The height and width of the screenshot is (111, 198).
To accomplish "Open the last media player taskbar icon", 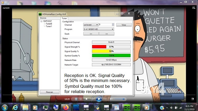I will (147, 108).
